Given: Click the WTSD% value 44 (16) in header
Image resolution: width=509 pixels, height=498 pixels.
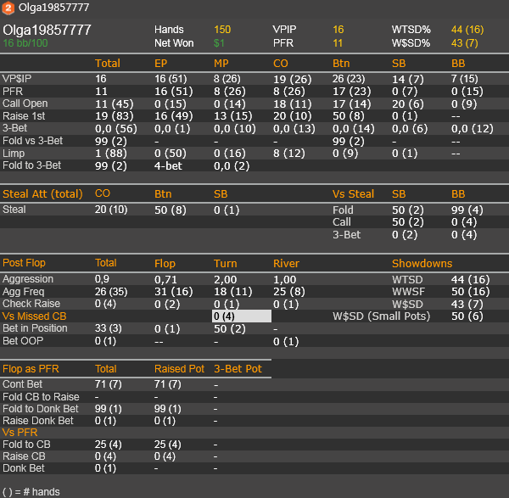Looking at the screenshot, I should click(x=467, y=30).
